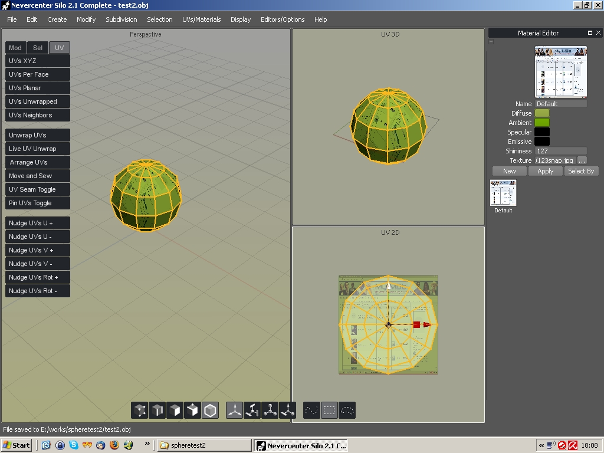Open the Help menu
The image size is (604, 453).
tap(320, 19)
